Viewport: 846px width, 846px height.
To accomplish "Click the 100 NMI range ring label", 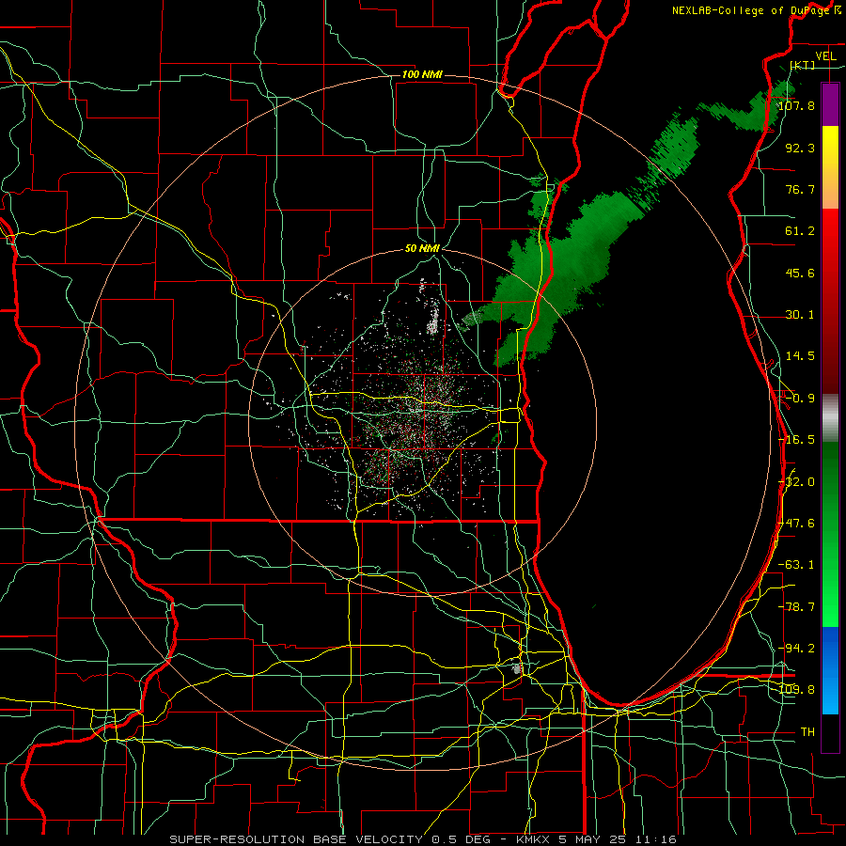I will coord(422,74).
